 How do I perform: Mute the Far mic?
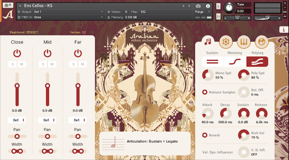click(x=82, y=64)
